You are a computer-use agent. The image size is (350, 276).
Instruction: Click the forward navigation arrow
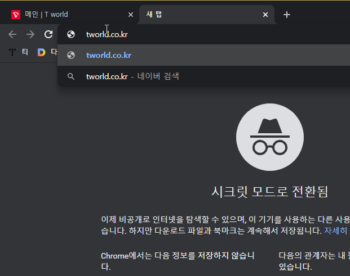(x=30, y=34)
